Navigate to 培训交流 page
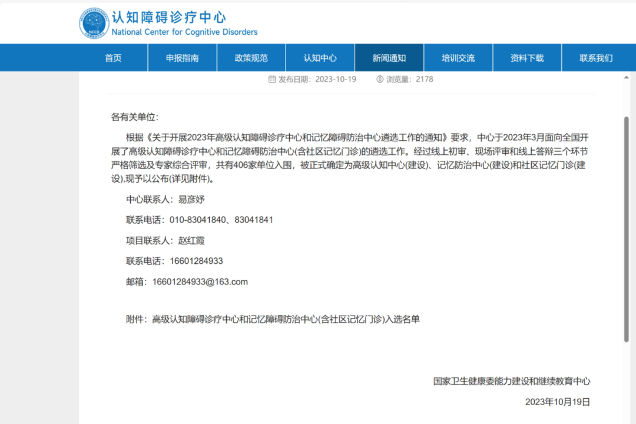The width and height of the screenshot is (636, 424). pos(458,58)
